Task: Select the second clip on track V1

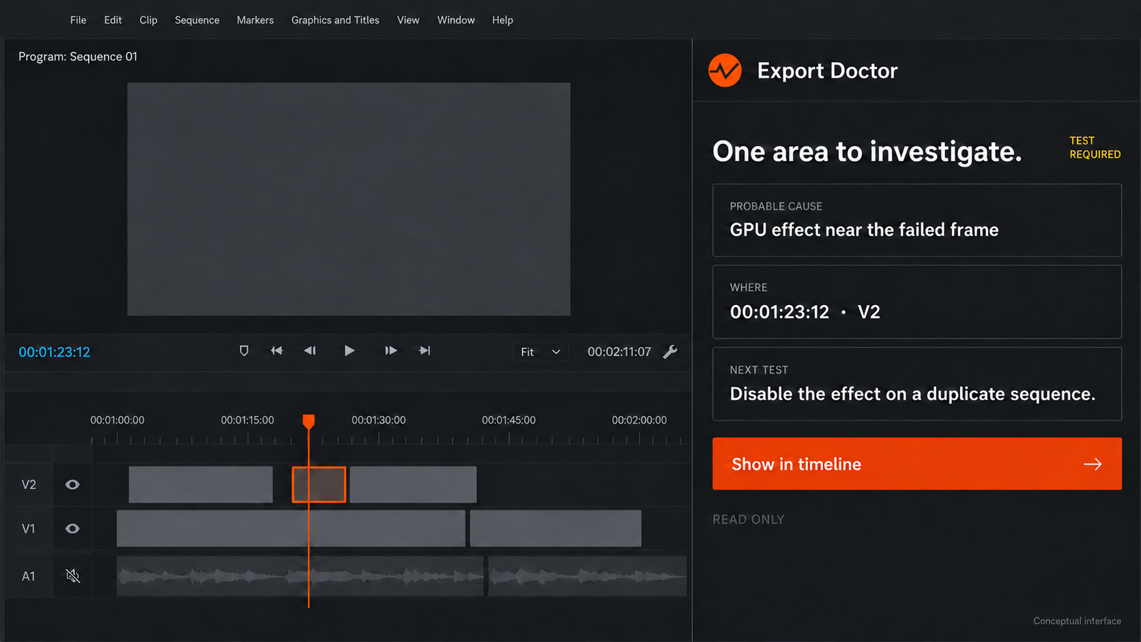Action: [555, 529]
